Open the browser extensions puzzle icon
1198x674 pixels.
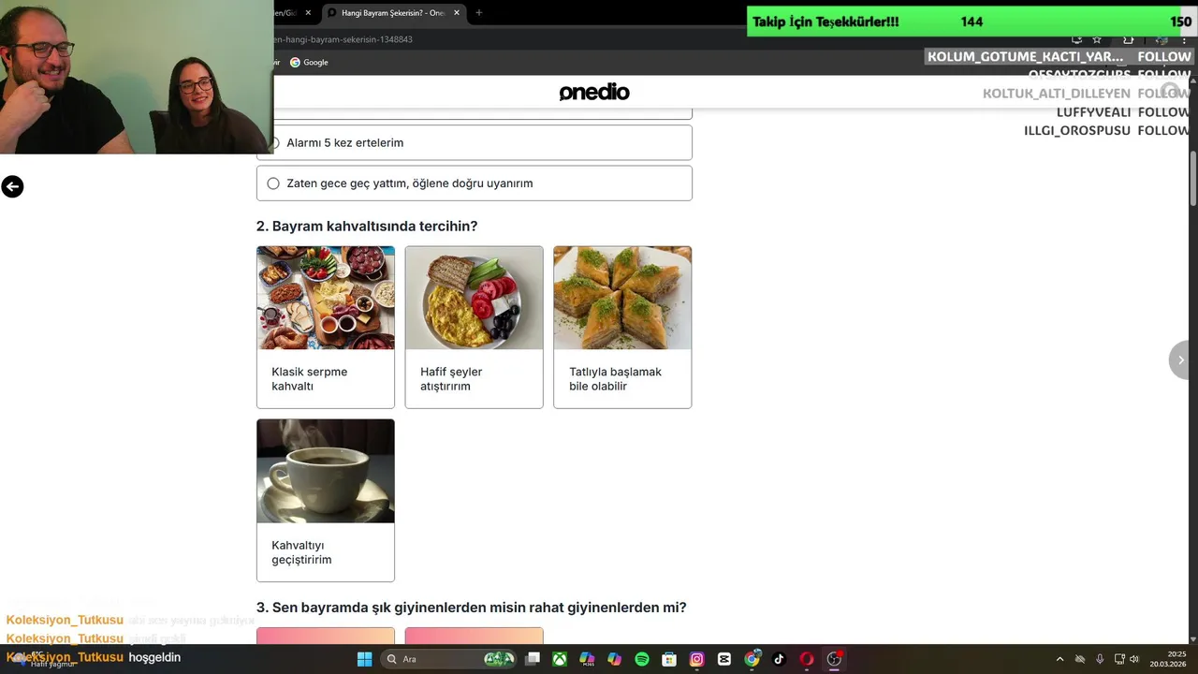click(x=1129, y=39)
